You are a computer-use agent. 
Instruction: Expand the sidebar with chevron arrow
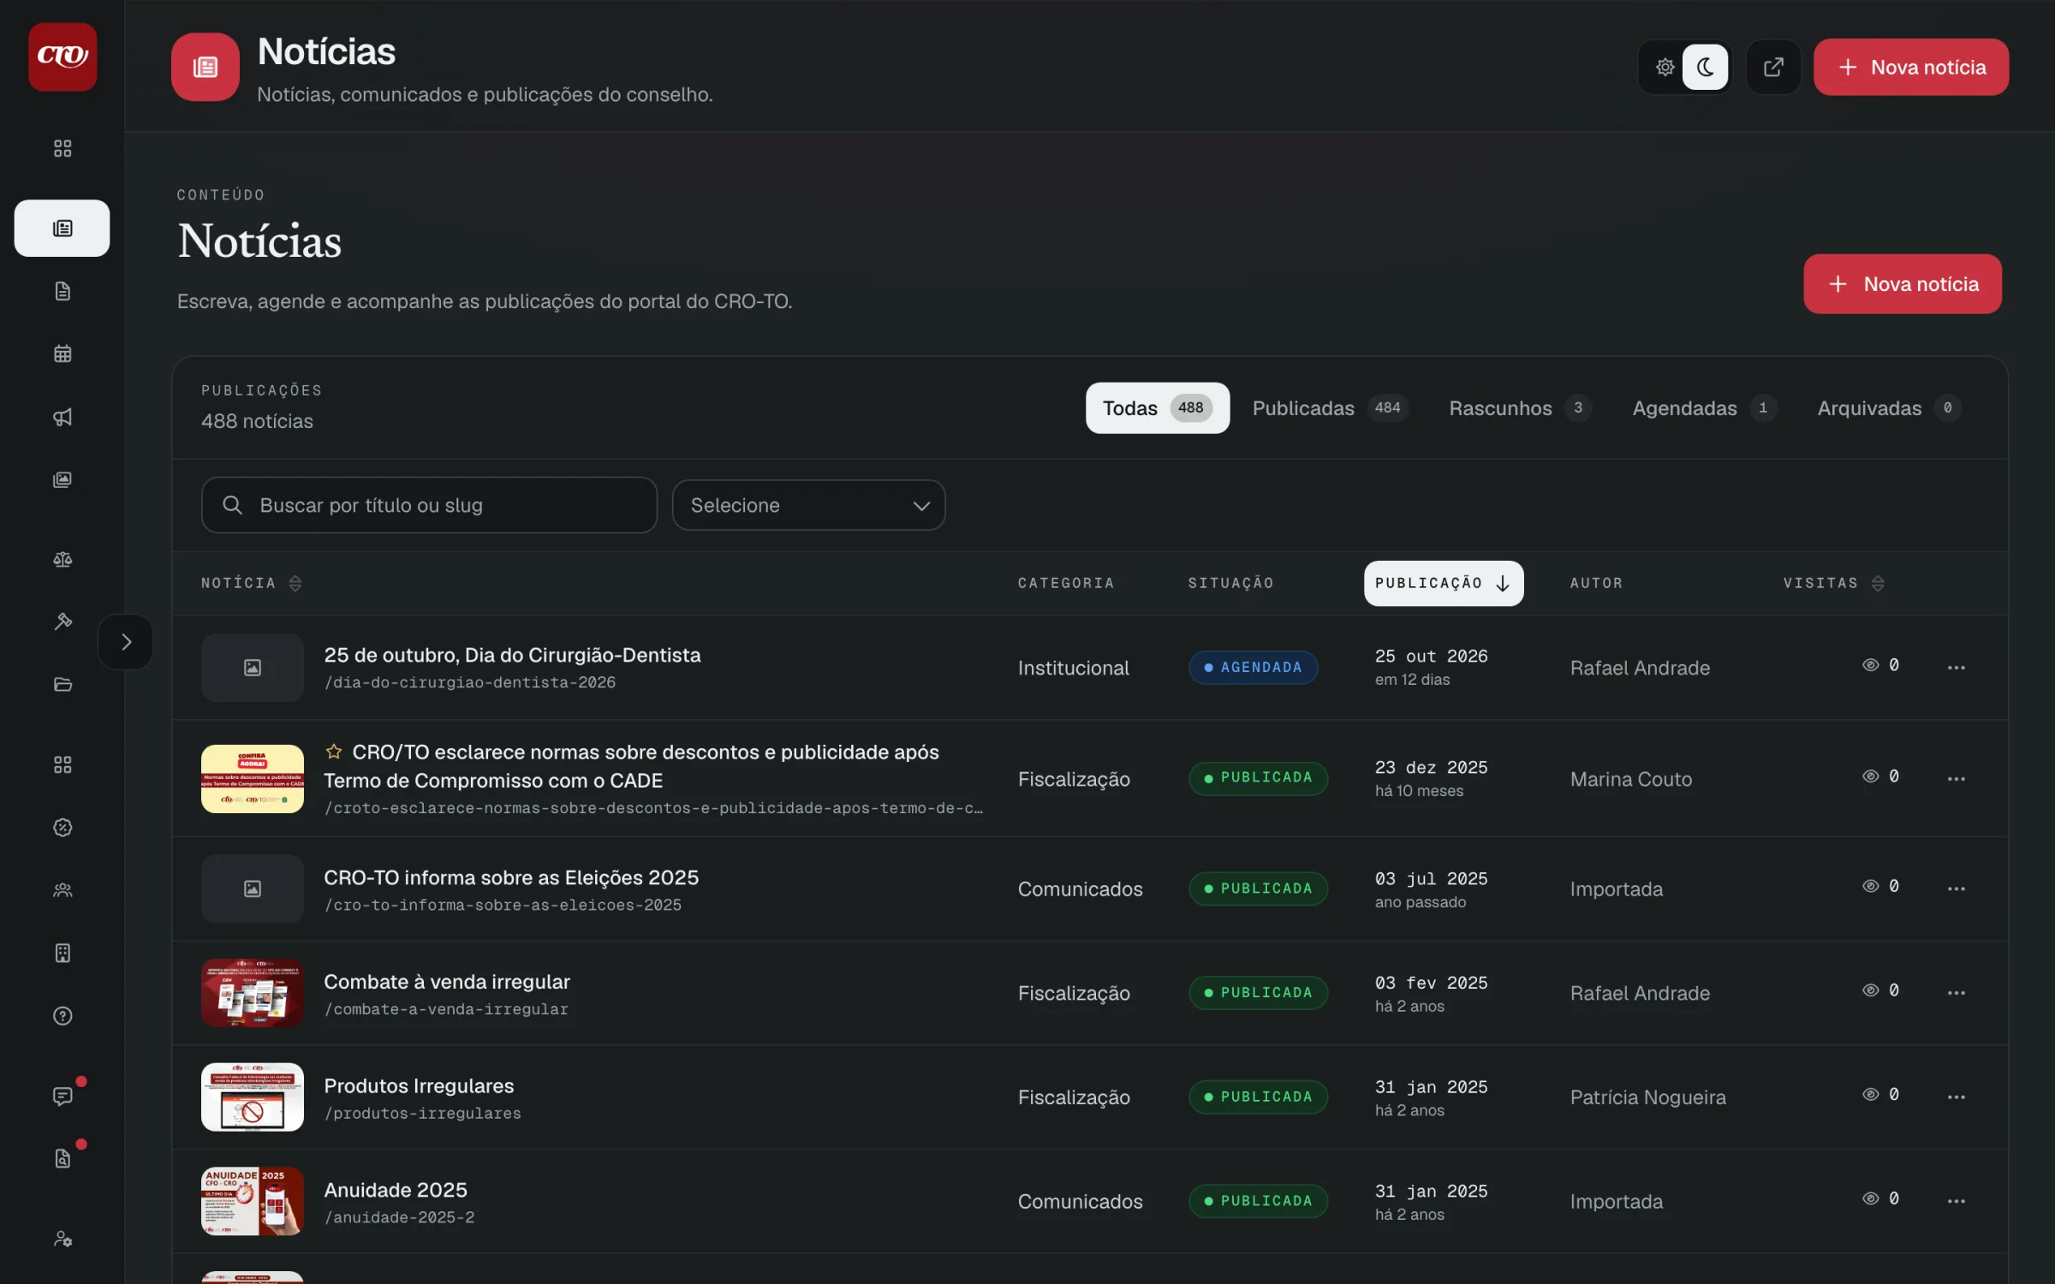coord(126,642)
